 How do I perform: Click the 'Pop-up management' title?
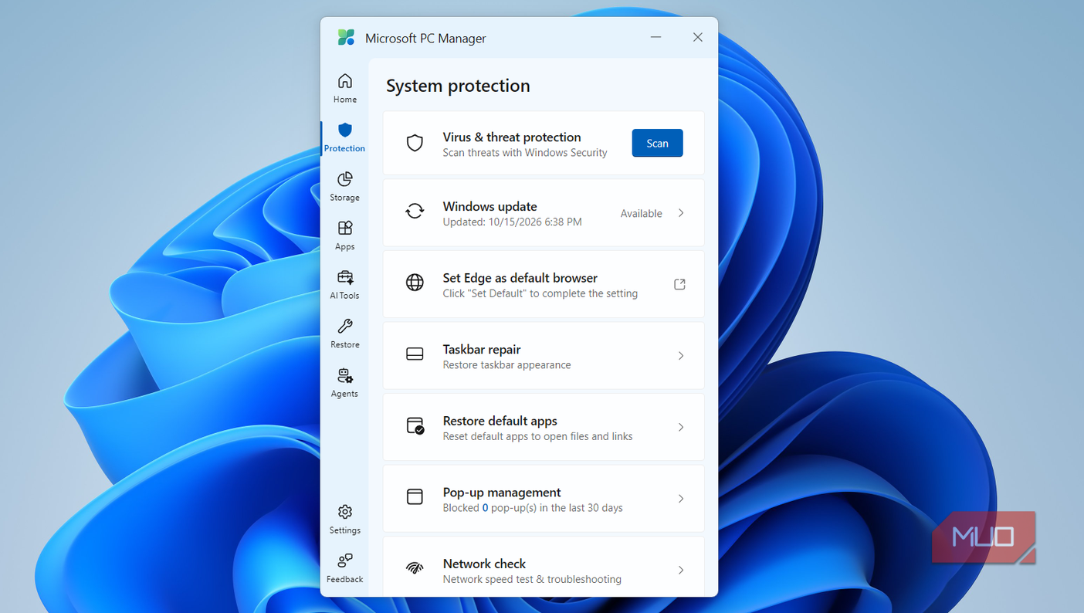[502, 492]
